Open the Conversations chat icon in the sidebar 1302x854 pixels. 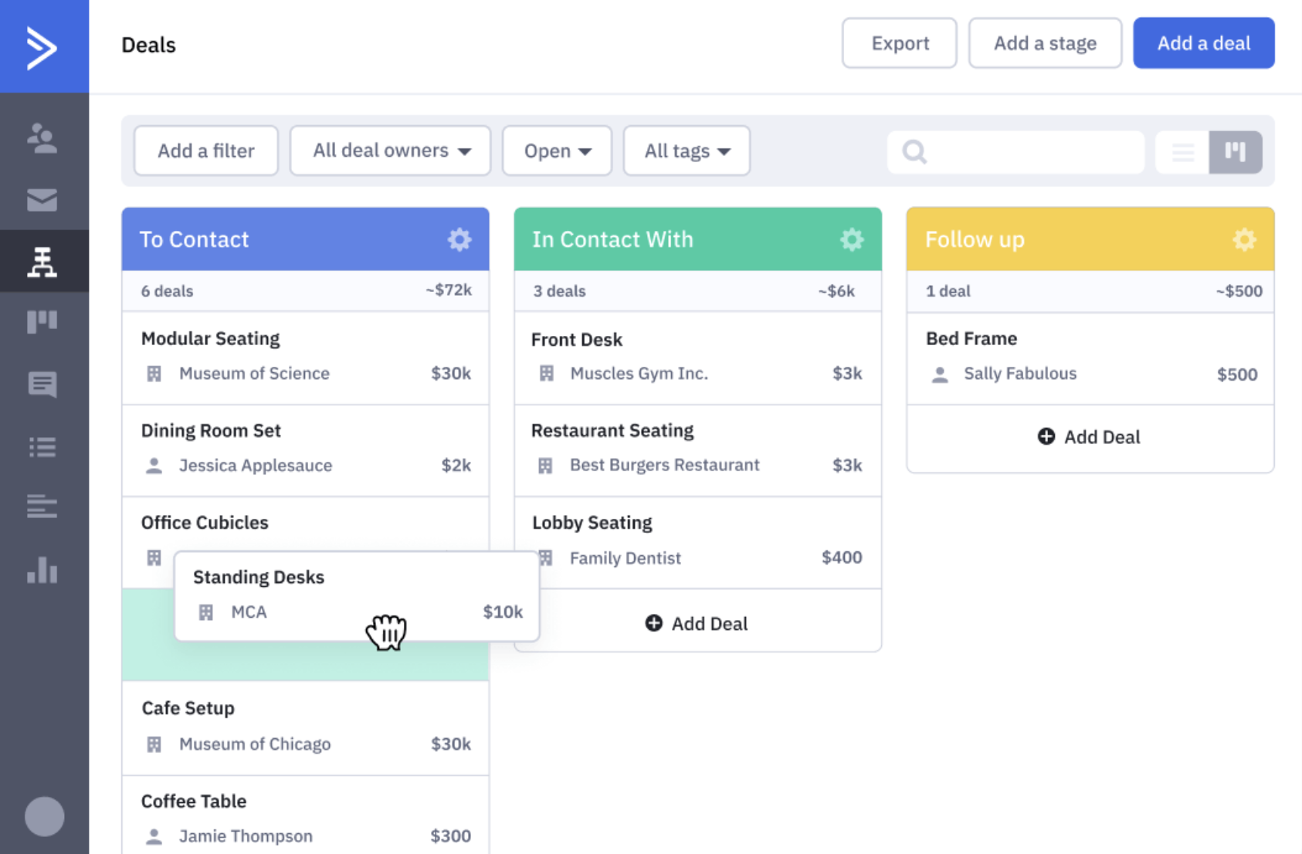point(44,385)
